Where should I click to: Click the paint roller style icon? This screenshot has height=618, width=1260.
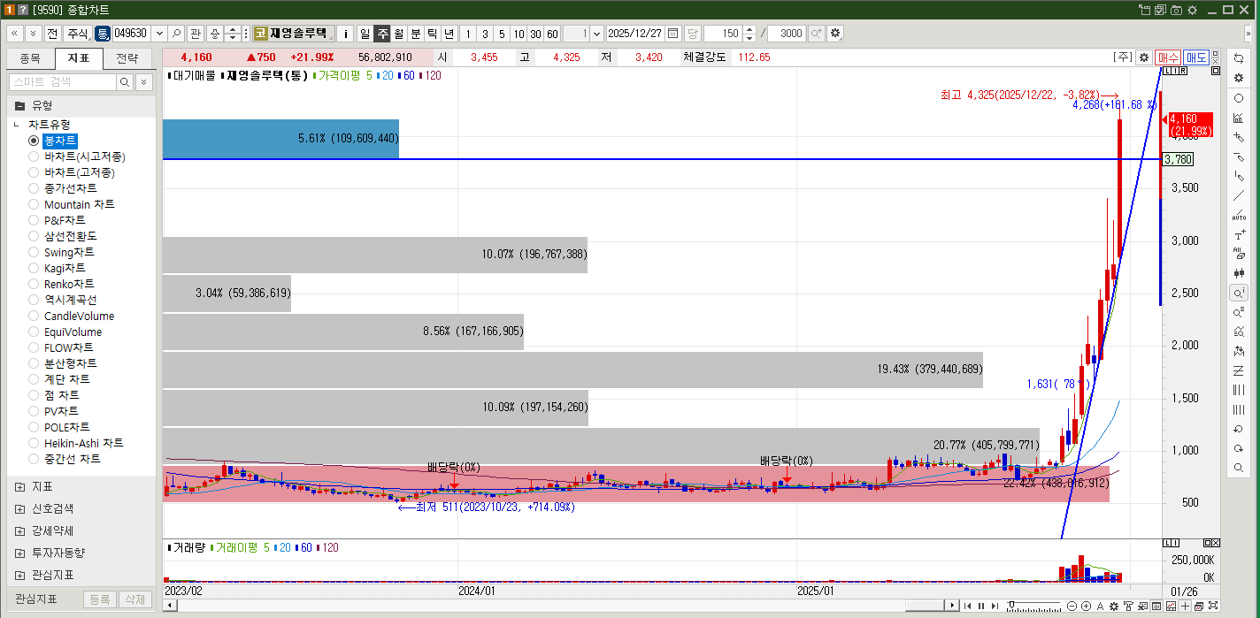[1128, 606]
